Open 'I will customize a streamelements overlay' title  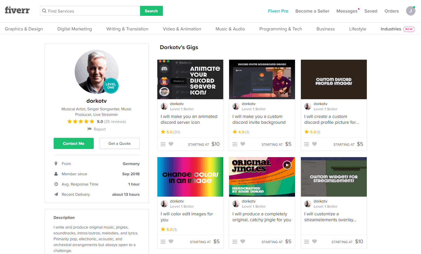330,217
